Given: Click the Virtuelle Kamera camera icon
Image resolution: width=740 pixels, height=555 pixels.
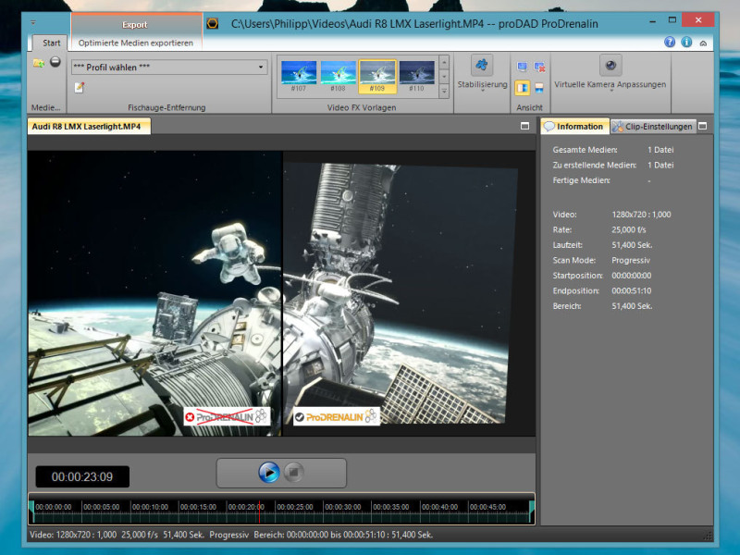Looking at the screenshot, I should click(x=610, y=65).
